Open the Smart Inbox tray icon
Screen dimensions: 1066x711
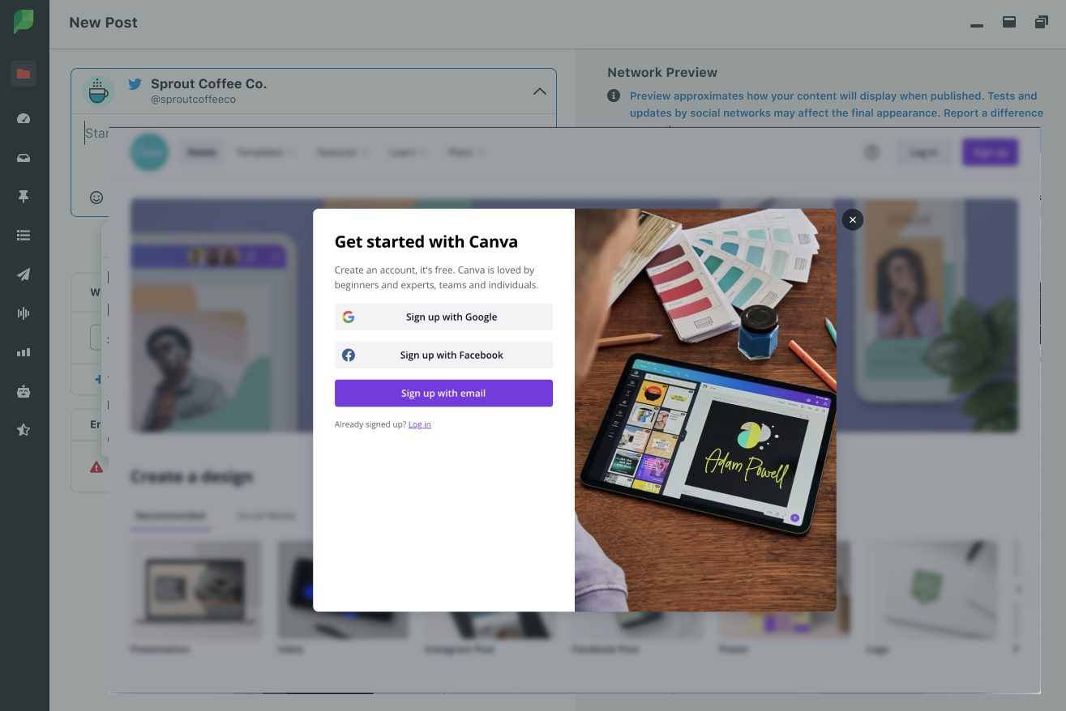click(24, 158)
